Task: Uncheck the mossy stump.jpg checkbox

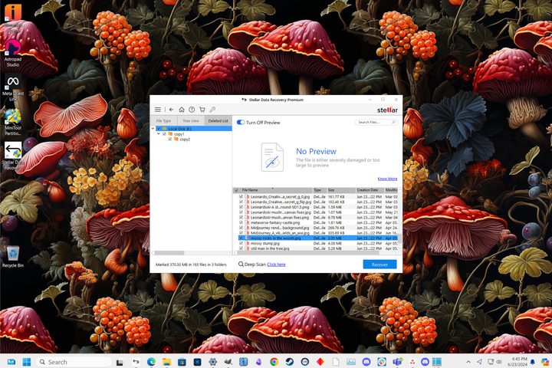Action: point(242,243)
